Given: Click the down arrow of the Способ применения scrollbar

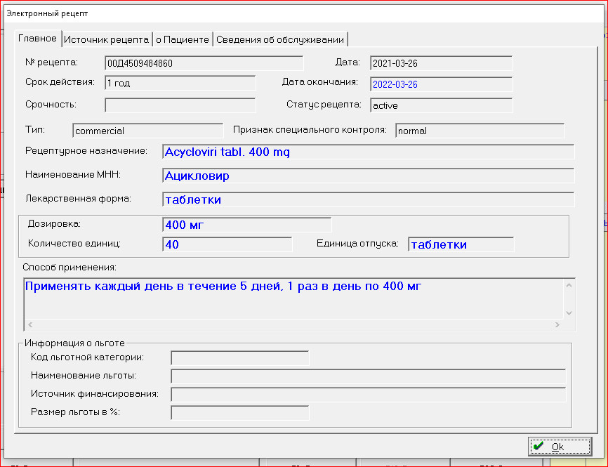Looking at the screenshot, I should tap(569, 313).
